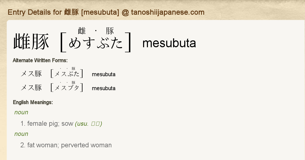The image size is (305, 160).
Task: Click the bracketed reading メスぶた
Action: [67, 74]
